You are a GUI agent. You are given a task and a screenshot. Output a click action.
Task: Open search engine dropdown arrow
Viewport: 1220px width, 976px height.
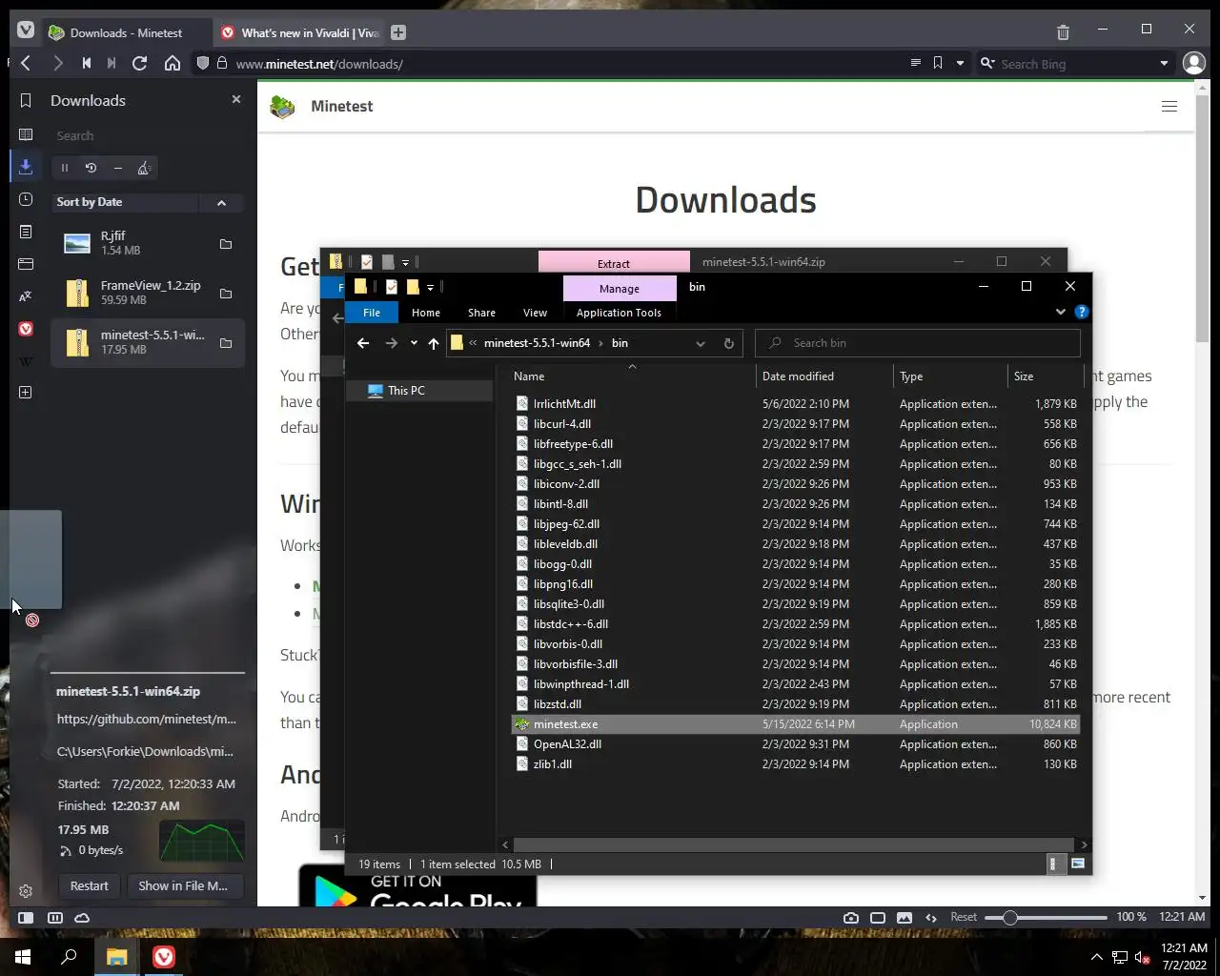click(1164, 63)
